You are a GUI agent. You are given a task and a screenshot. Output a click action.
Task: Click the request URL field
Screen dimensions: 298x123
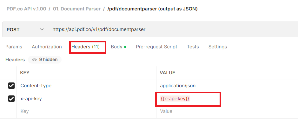pos(173,29)
